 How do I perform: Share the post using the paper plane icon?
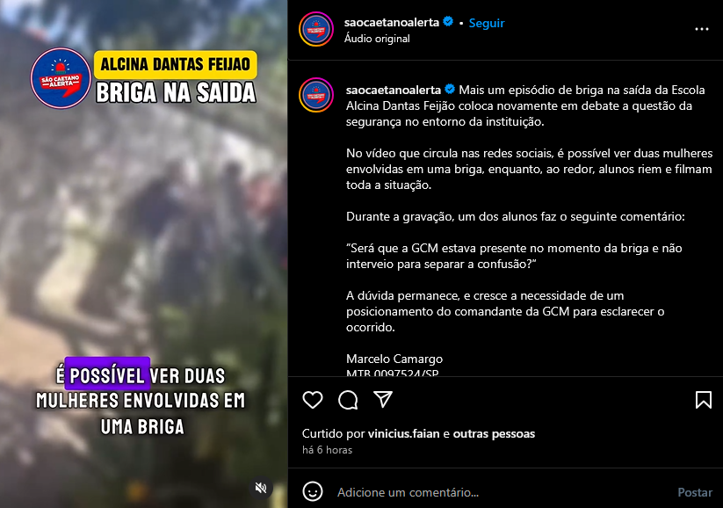(383, 399)
